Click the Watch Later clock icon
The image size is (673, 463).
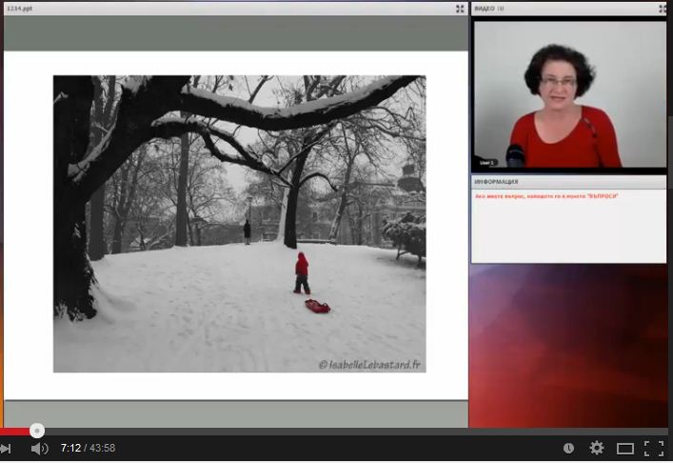[x=568, y=449]
